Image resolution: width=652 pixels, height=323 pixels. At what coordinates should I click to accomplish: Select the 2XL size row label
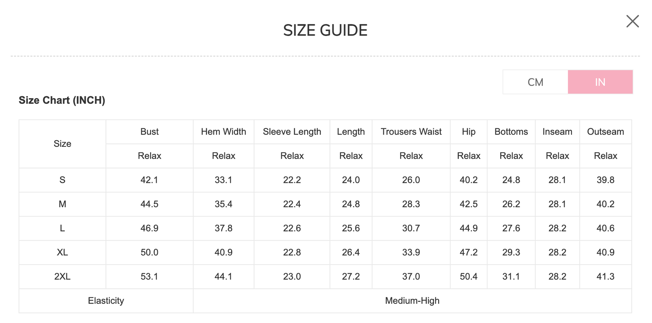coord(62,277)
